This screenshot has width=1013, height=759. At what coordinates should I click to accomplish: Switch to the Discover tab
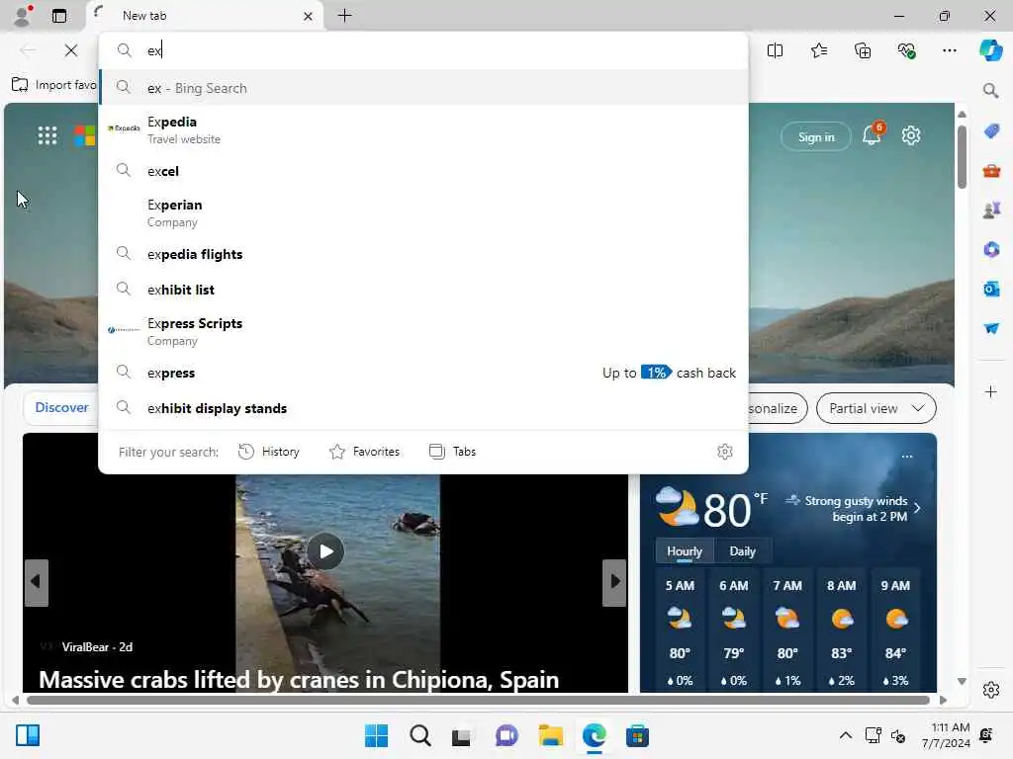(61, 408)
